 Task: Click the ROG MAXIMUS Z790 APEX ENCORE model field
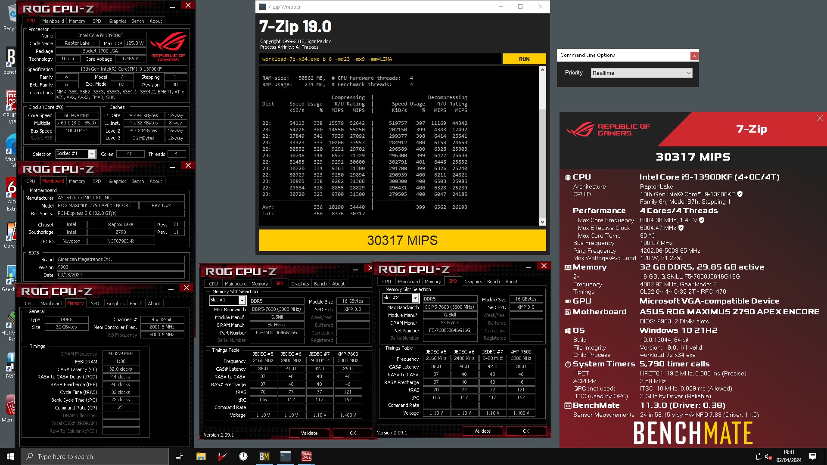(x=97, y=206)
